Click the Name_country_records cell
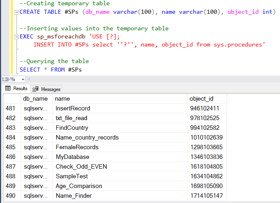 [120, 137]
